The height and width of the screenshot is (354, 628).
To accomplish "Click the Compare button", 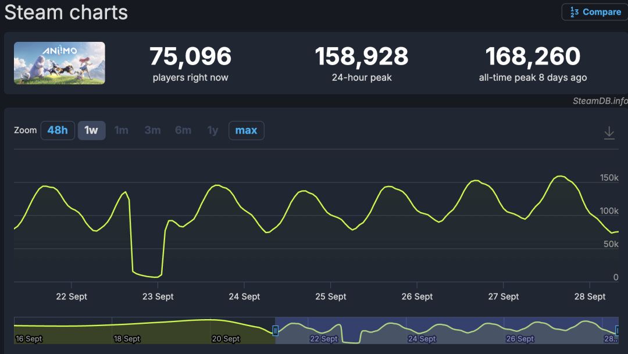I will click(x=595, y=12).
